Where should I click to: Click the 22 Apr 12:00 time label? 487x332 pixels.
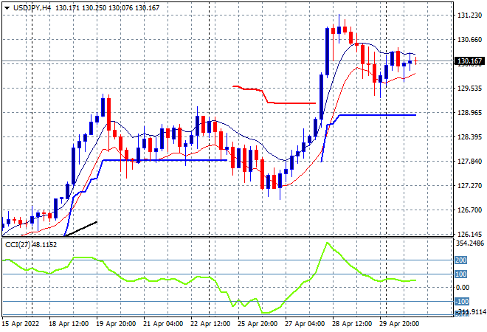[210, 324]
